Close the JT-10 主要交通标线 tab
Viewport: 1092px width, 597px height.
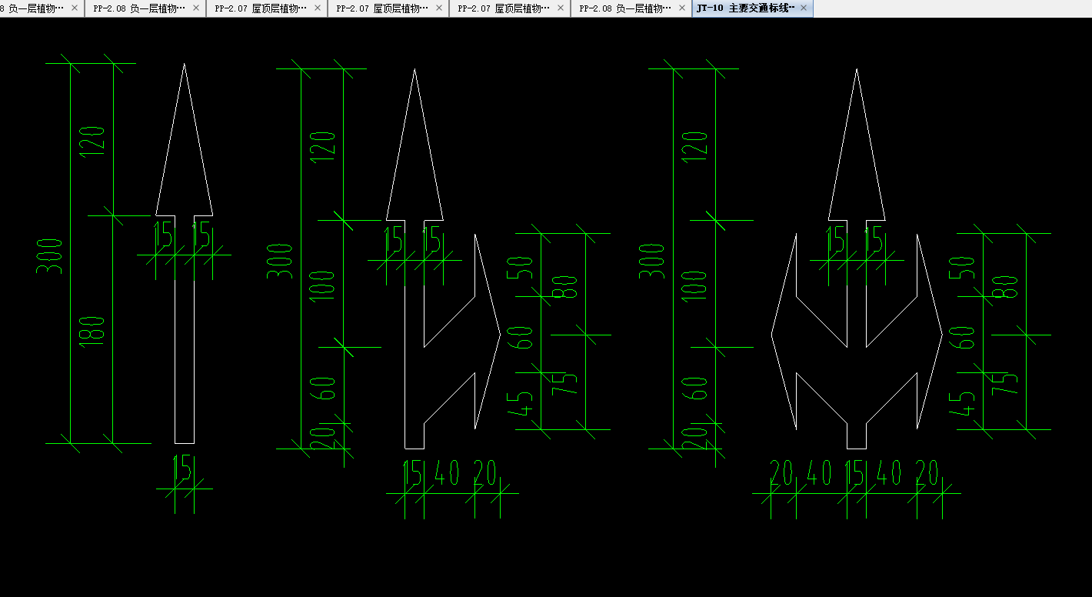(x=804, y=8)
